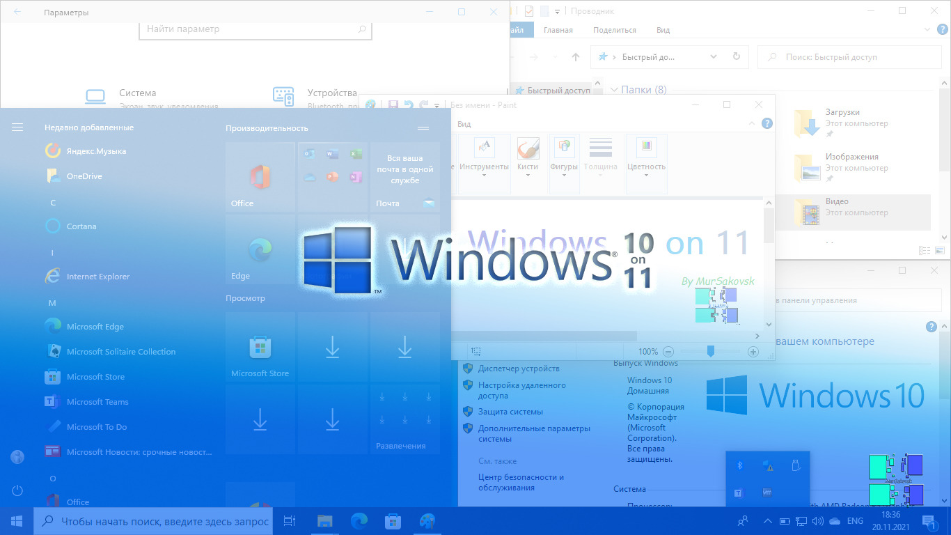The image size is (951, 535).
Task: Switch to Поделиться tab in Explorer
Action: click(x=614, y=30)
